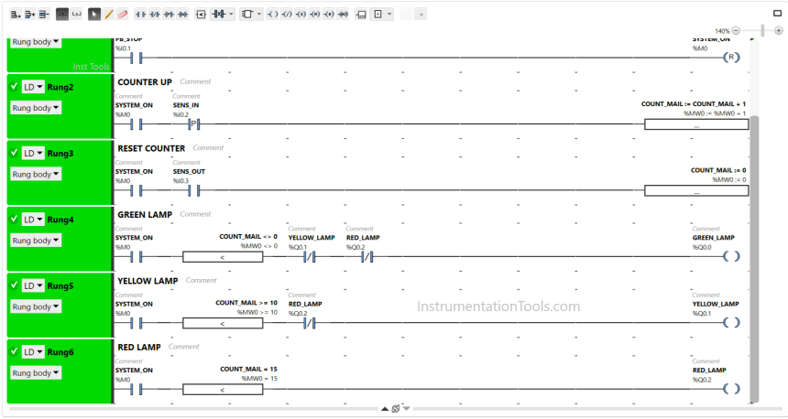The width and height of the screenshot is (788, 419).
Task: Expand the Rung body dropdown of Rung3
Action: pyautogui.click(x=36, y=174)
